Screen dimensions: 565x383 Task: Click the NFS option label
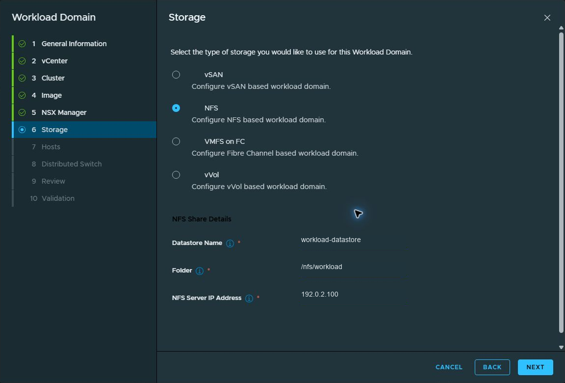click(211, 108)
